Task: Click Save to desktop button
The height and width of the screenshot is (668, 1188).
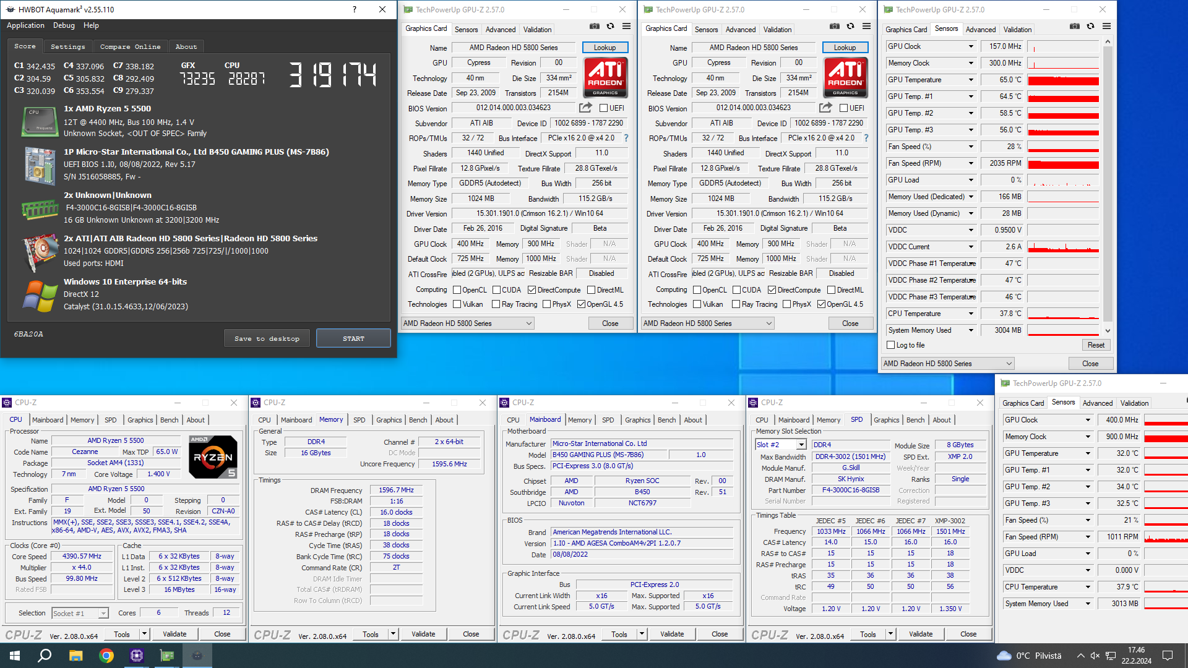Action: click(x=267, y=338)
